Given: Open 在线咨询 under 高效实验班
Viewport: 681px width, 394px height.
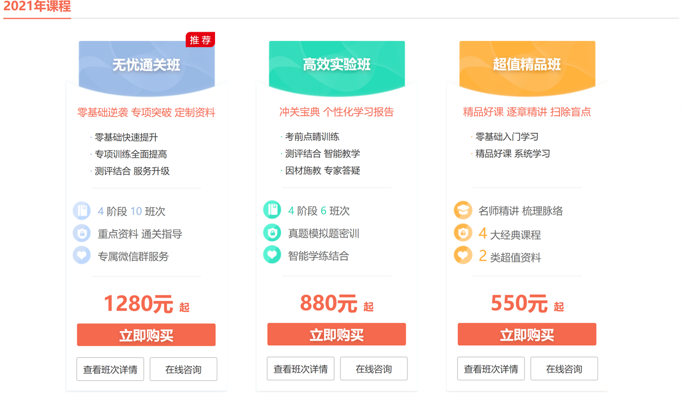Looking at the screenshot, I should [x=373, y=369].
